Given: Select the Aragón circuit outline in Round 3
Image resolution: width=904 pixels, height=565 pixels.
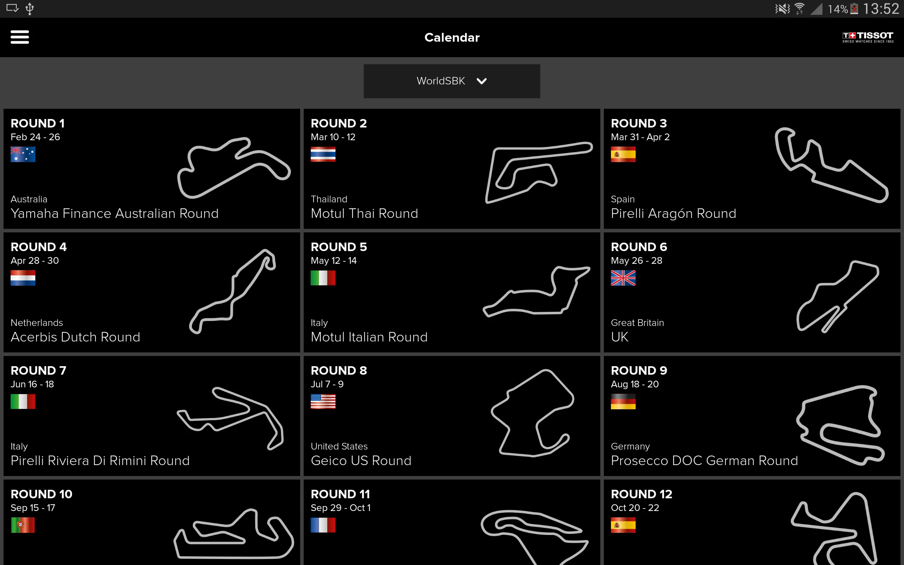Looking at the screenshot, I should [x=831, y=165].
